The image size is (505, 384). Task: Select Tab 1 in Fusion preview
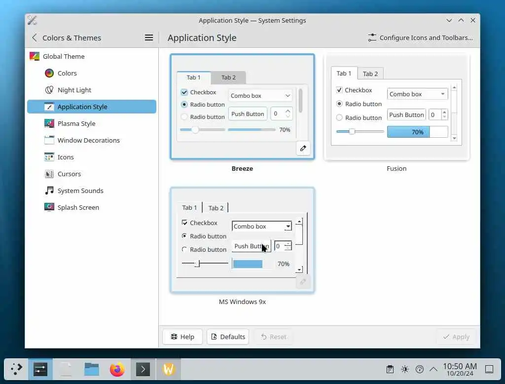click(344, 73)
